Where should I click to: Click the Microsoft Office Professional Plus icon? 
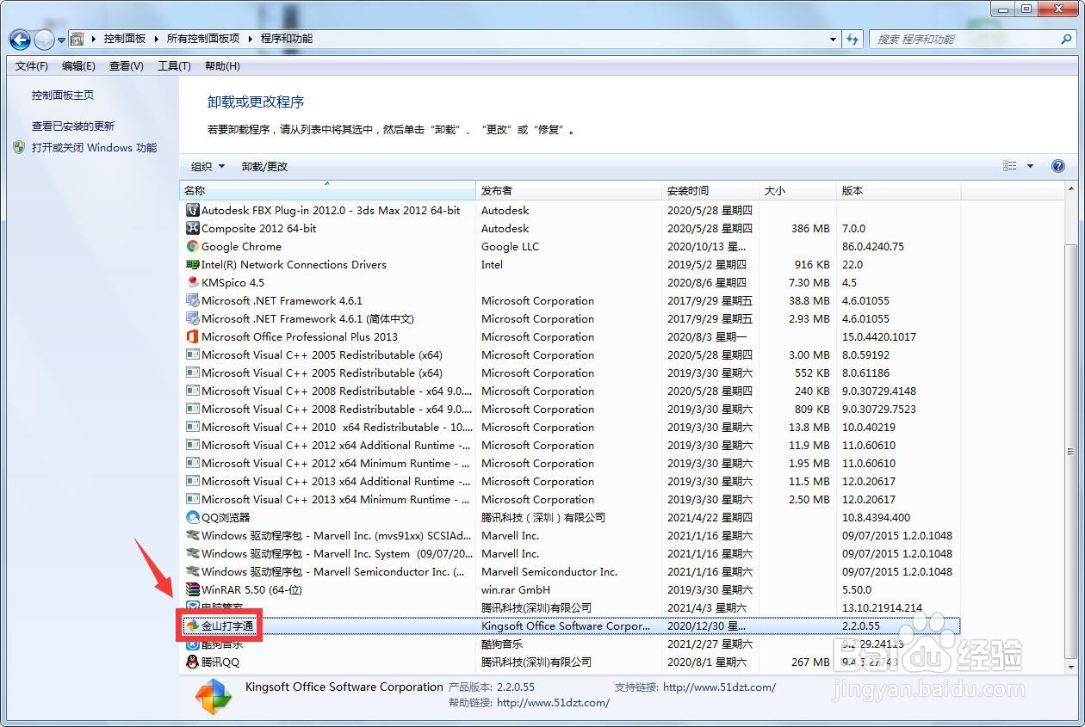[x=193, y=336]
